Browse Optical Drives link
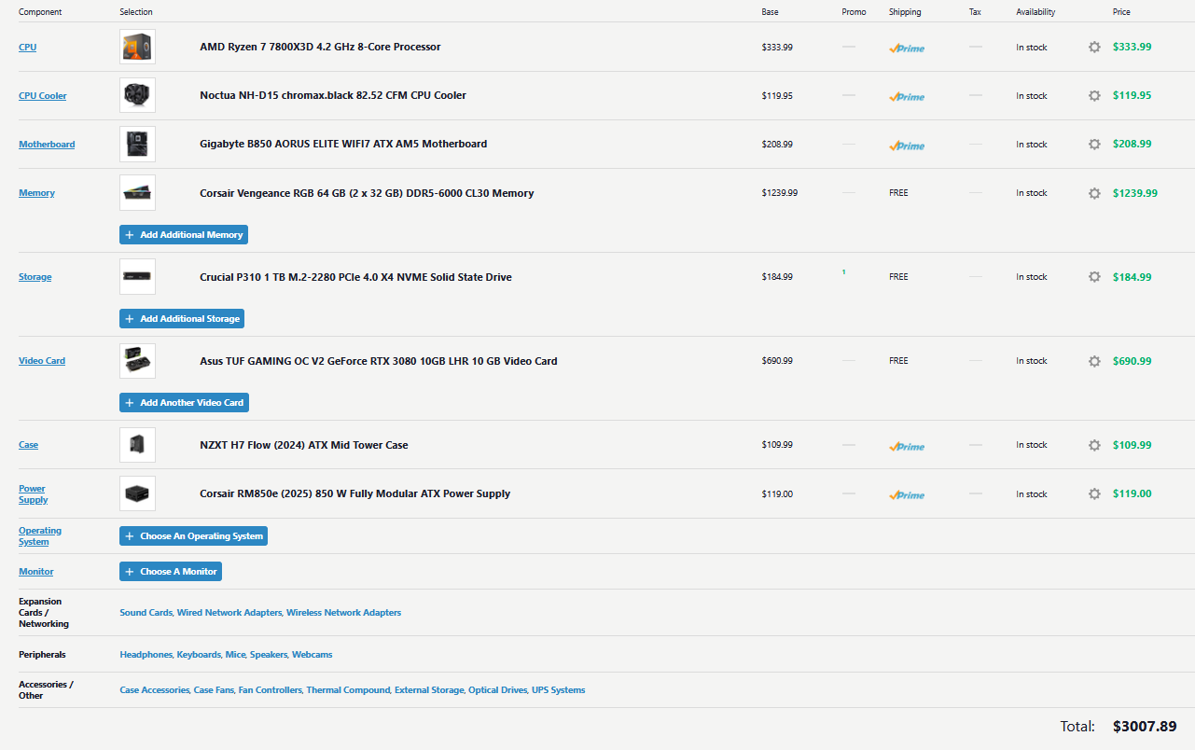The height and width of the screenshot is (750, 1195). (x=497, y=690)
